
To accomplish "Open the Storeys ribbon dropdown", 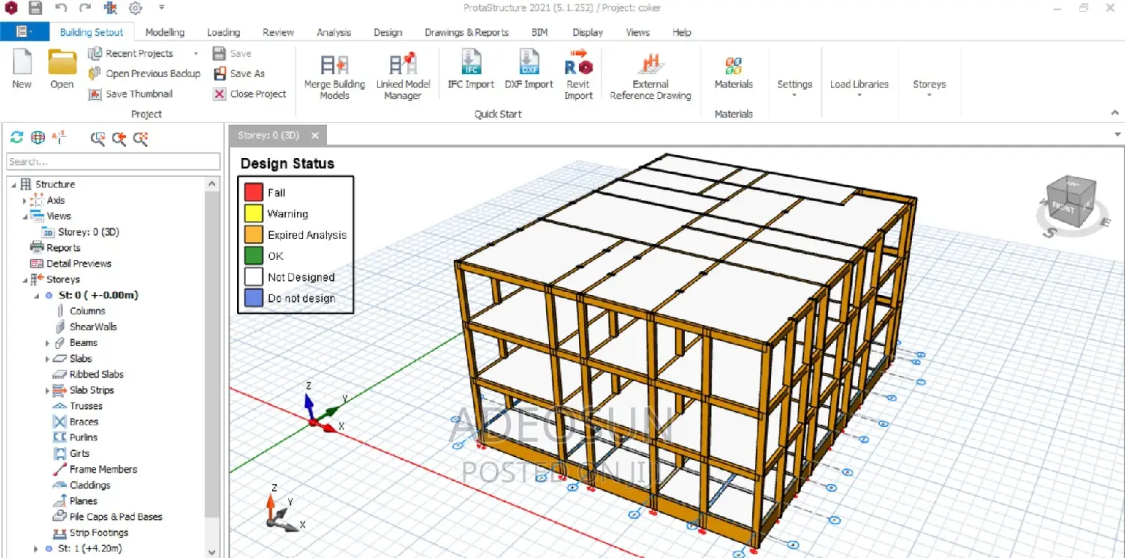I will 929,87.
